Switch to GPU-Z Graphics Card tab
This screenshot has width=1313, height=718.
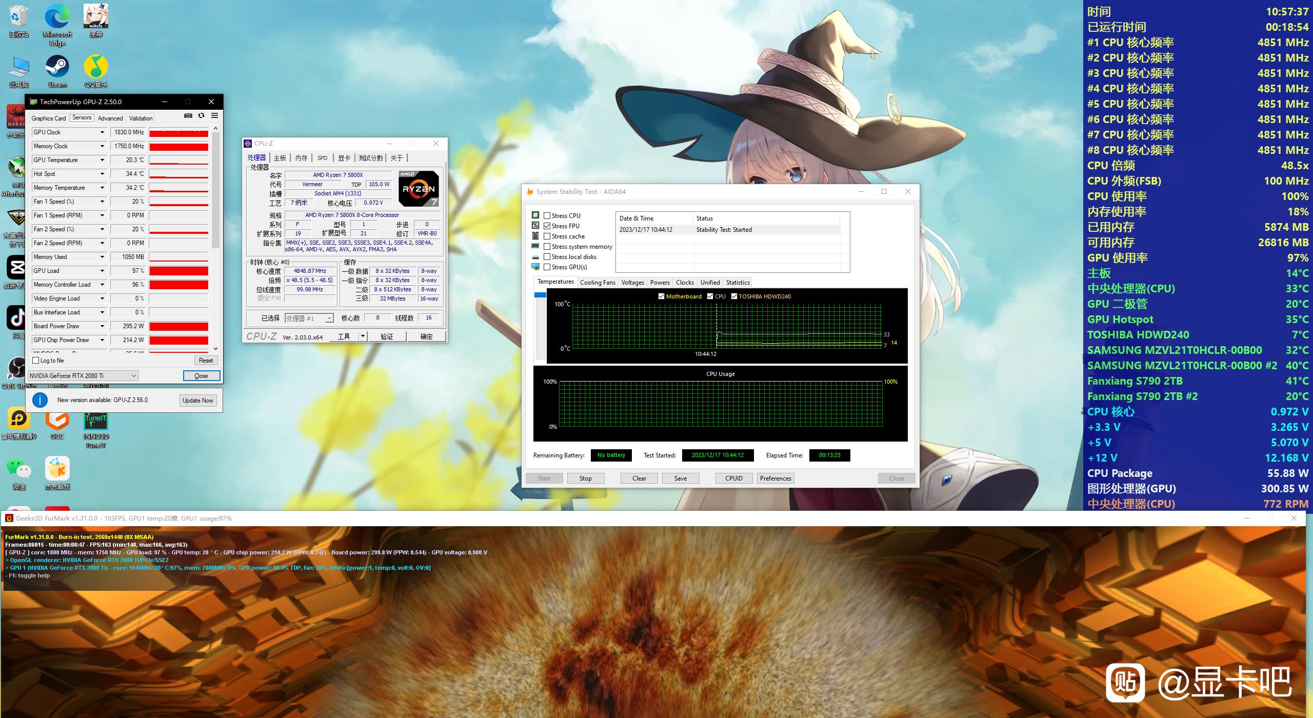[49, 118]
